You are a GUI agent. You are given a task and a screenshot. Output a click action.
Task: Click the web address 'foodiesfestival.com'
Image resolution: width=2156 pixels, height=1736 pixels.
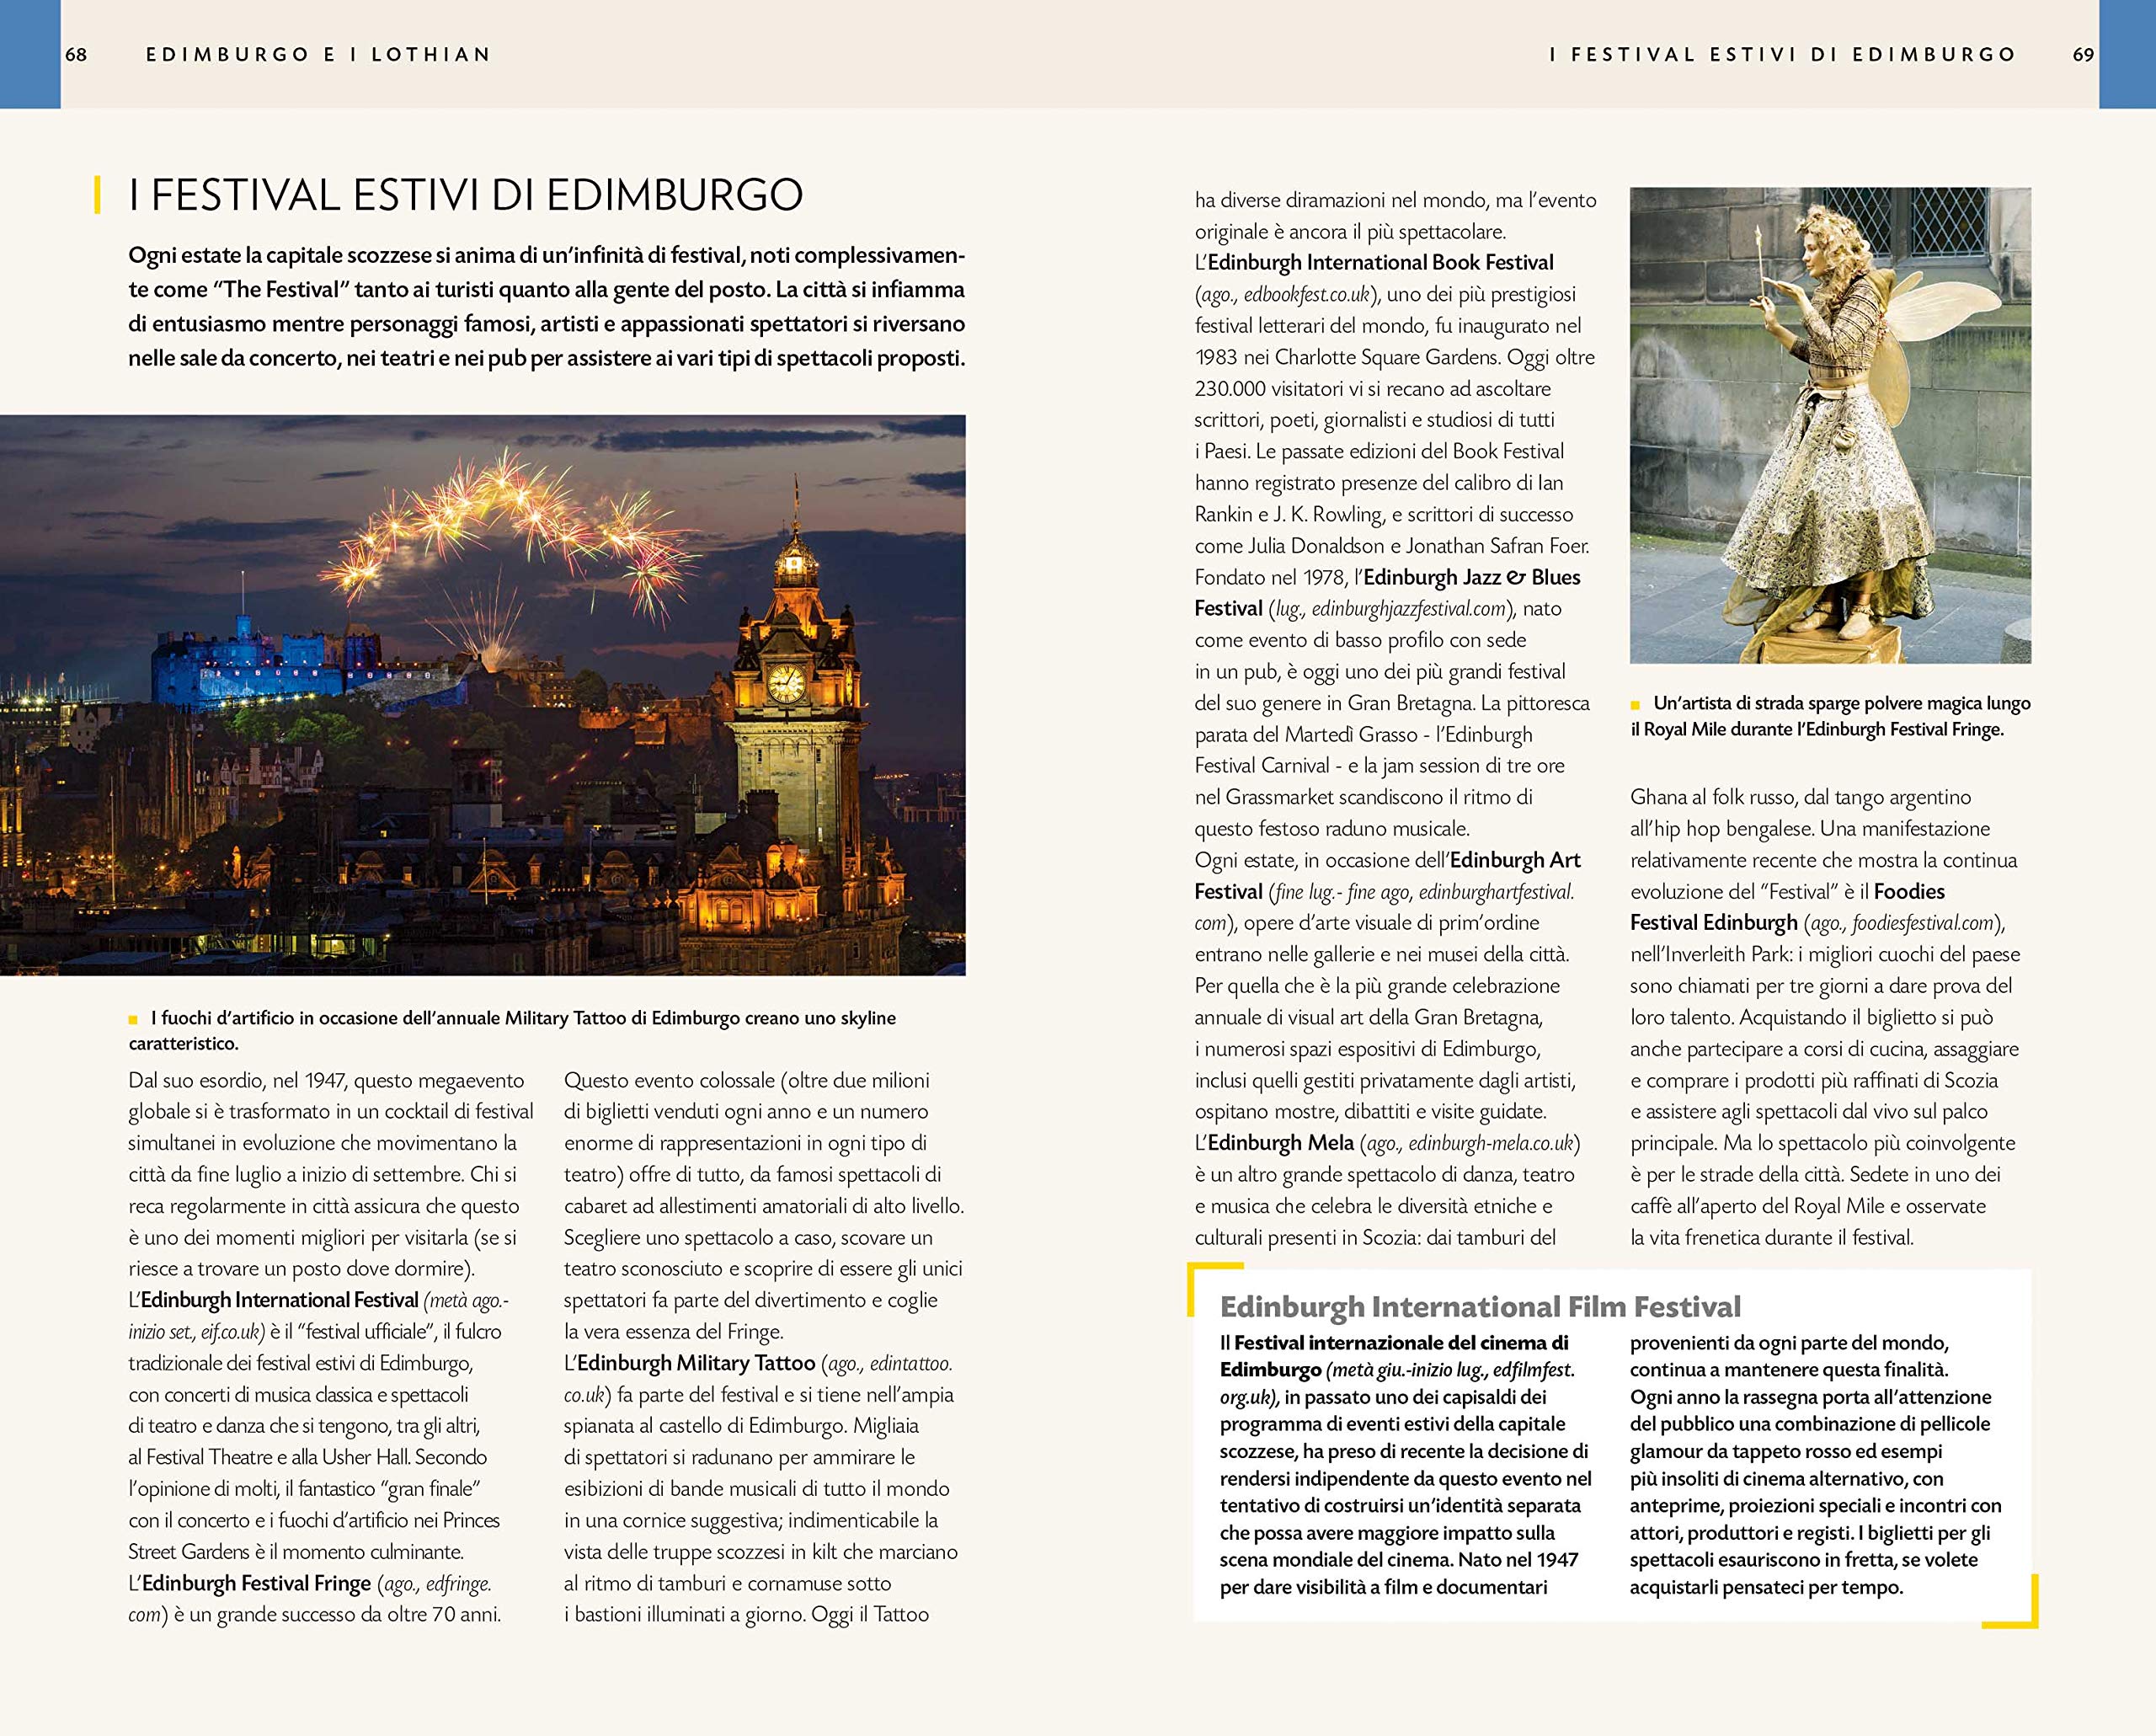[x=1922, y=923]
